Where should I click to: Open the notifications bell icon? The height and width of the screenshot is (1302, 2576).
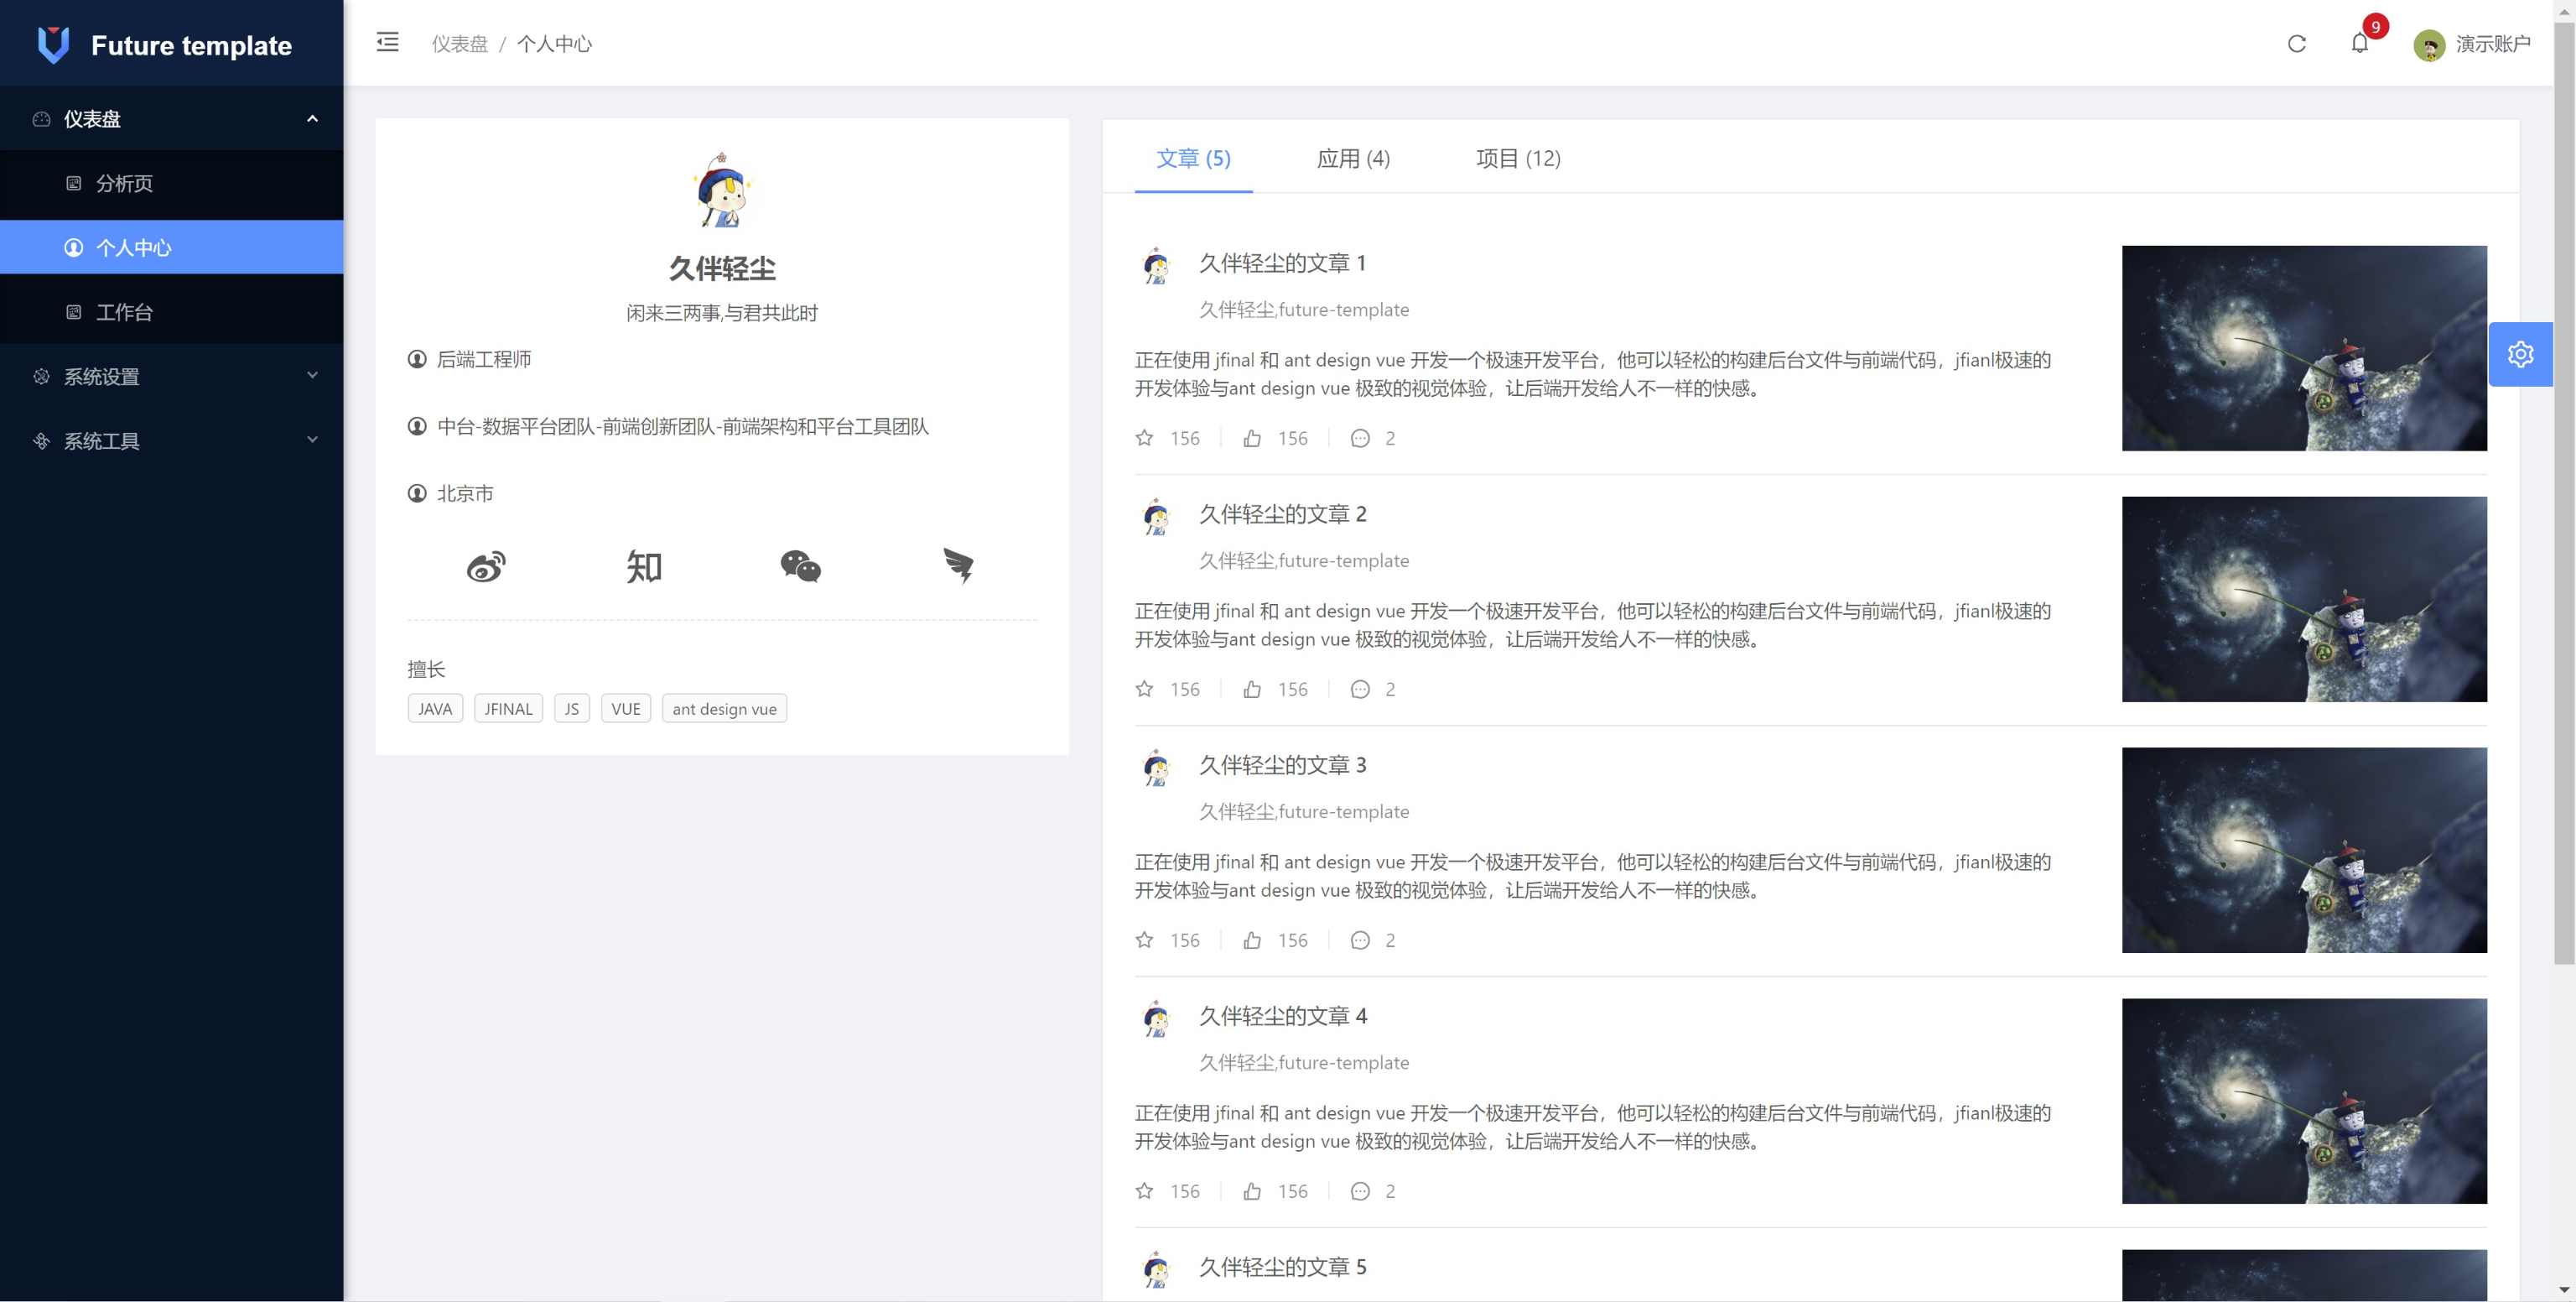click(x=2360, y=44)
